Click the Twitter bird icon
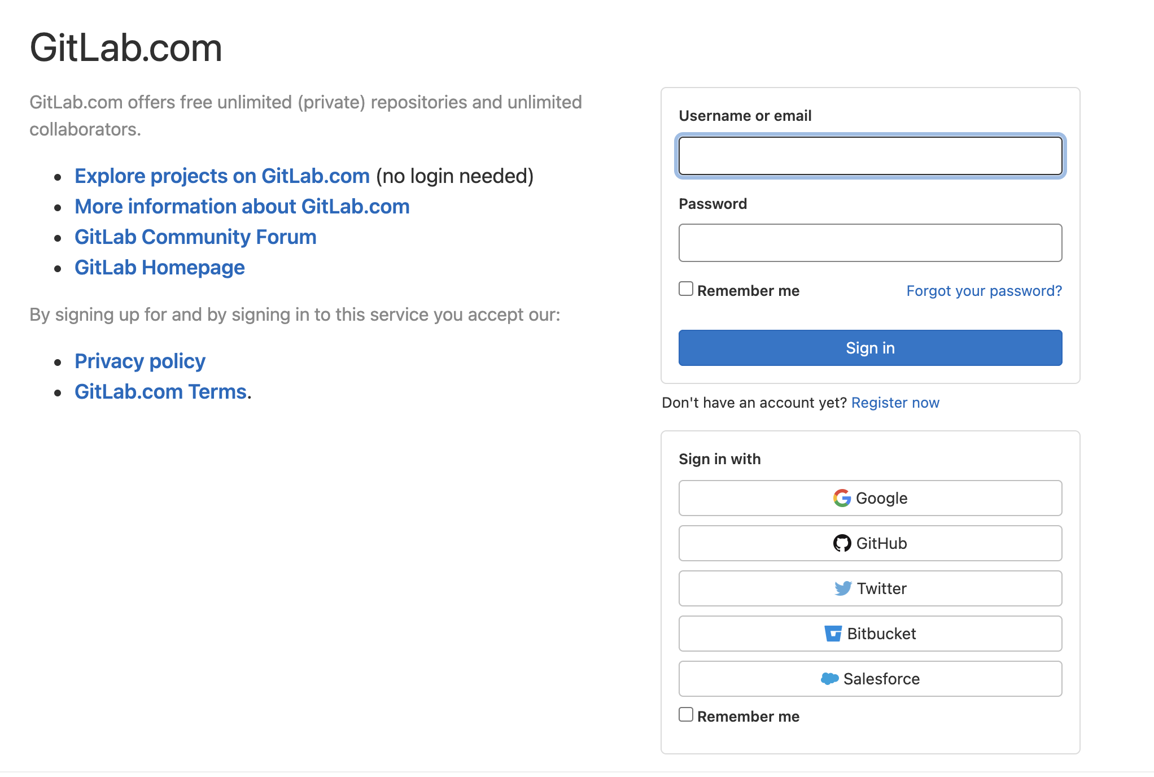Image resolution: width=1154 pixels, height=777 pixels. tap(843, 588)
